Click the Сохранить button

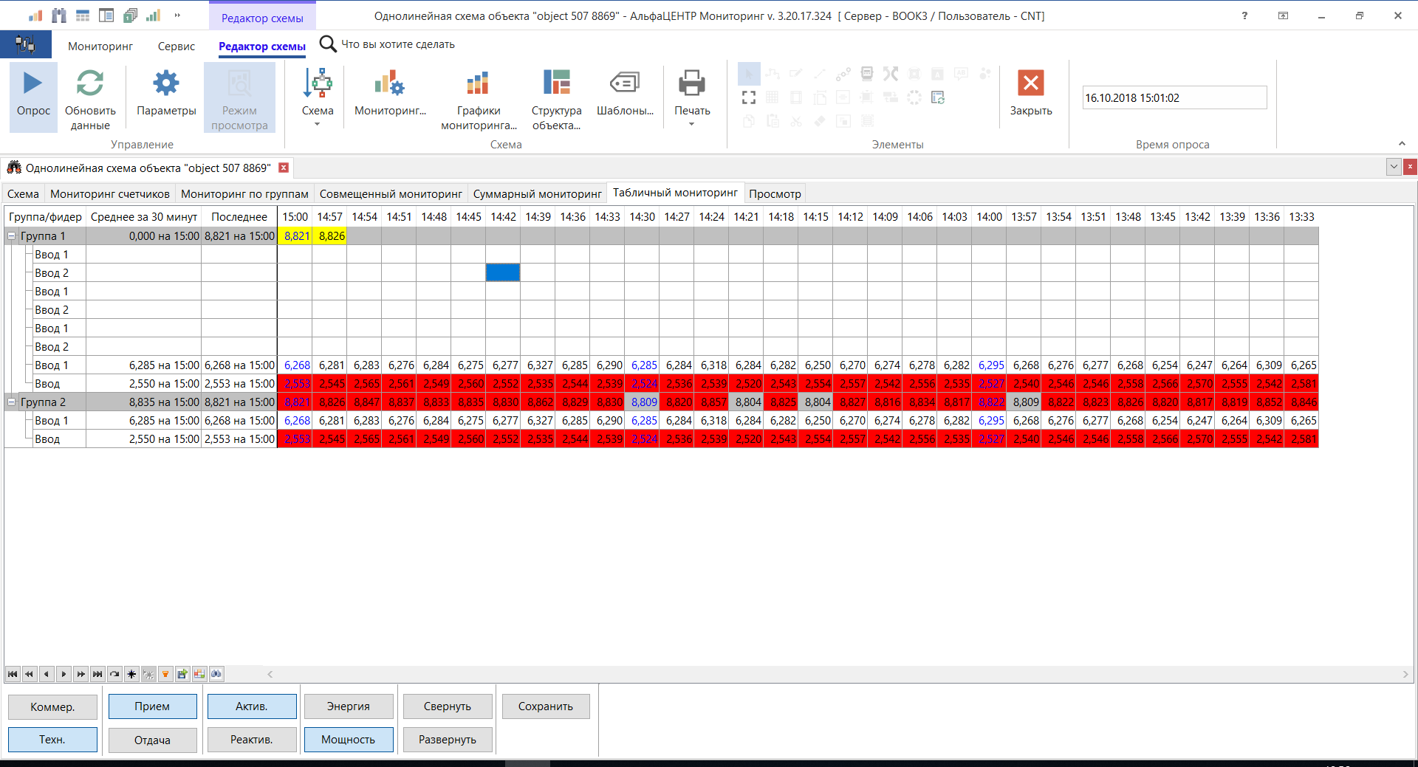(545, 706)
